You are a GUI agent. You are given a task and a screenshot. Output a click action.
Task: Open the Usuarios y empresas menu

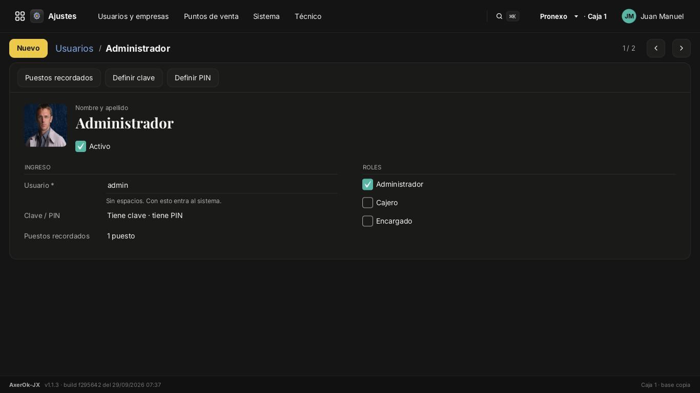click(x=133, y=16)
